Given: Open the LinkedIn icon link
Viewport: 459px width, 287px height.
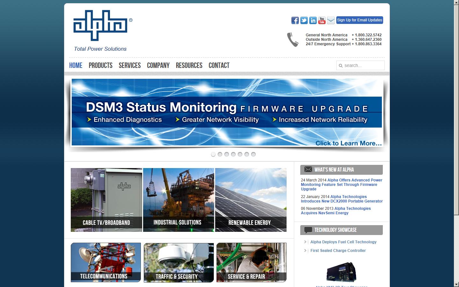Looking at the screenshot, I should click(x=313, y=20).
